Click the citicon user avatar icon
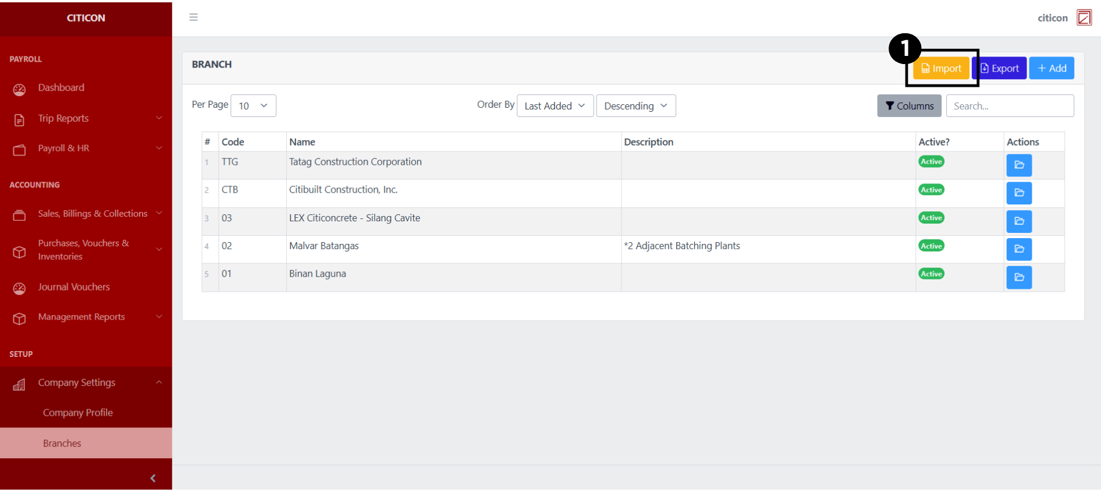 [1084, 18]
